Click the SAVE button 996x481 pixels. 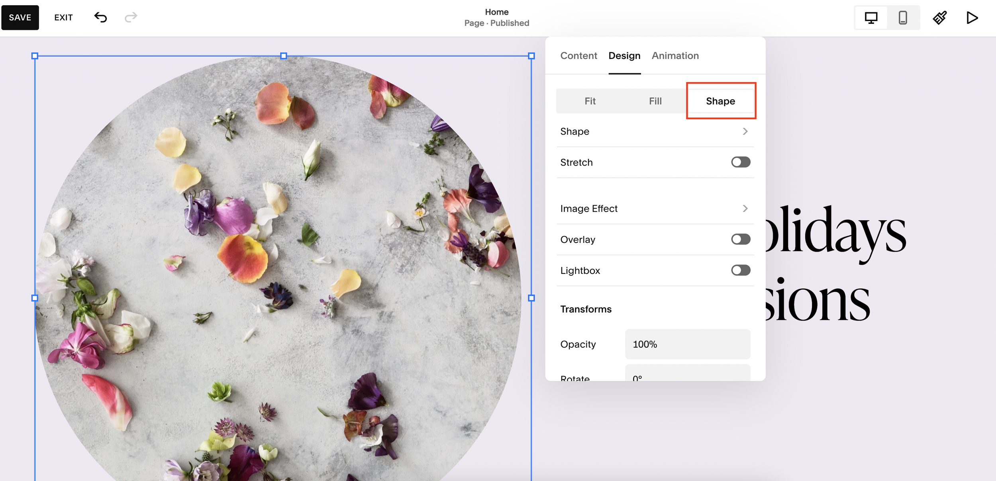[x=20, y=18]
